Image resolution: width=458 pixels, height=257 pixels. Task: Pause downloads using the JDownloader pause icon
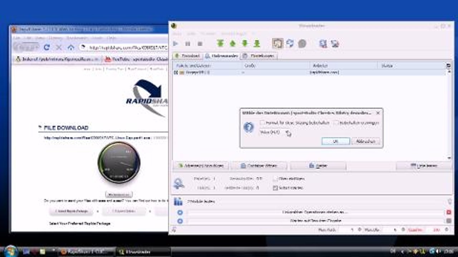point(187,44)
